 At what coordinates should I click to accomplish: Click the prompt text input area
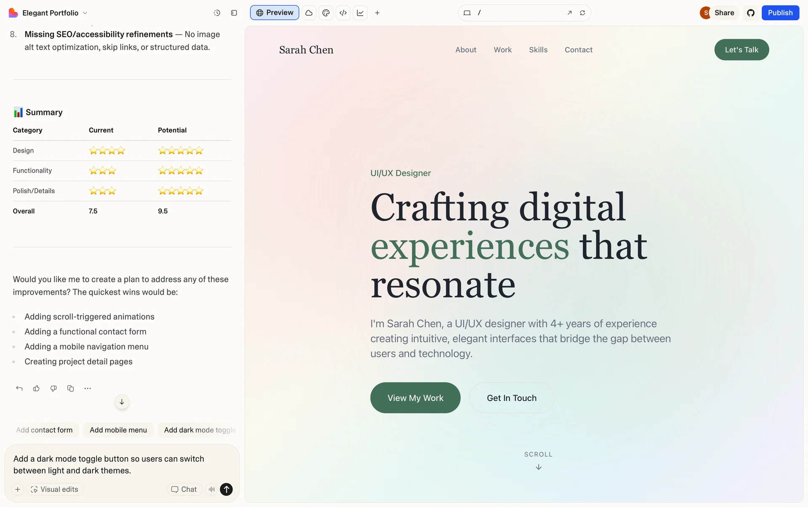(114, 465)
